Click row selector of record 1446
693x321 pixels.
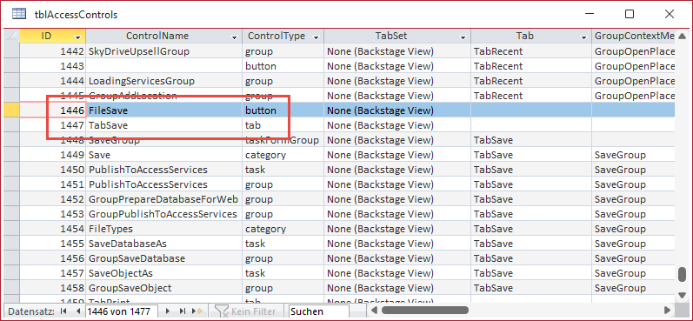click(x=12, y=110)
